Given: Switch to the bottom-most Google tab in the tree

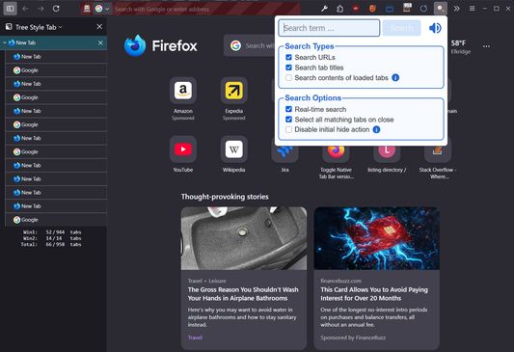Looking at the screenshot, I should tap(56, 220).
